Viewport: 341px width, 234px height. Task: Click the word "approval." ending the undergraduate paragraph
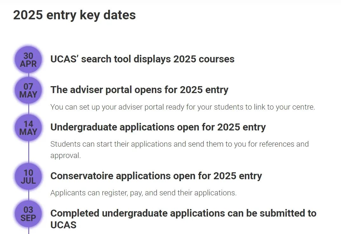pyautogui.click(x=65, y=156)
